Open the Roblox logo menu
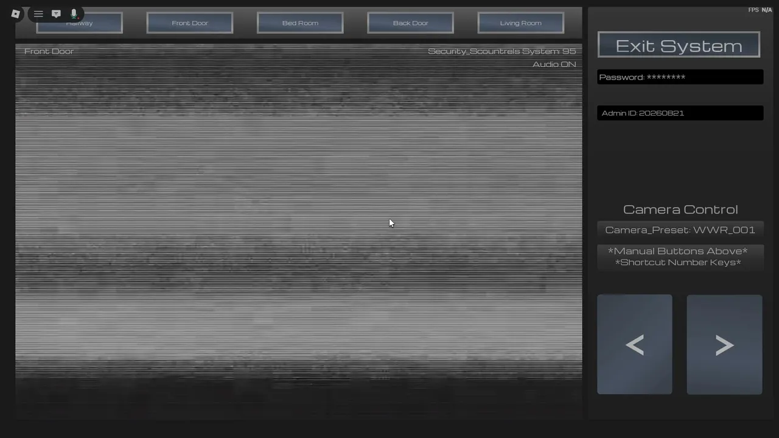 pos(16,13)
